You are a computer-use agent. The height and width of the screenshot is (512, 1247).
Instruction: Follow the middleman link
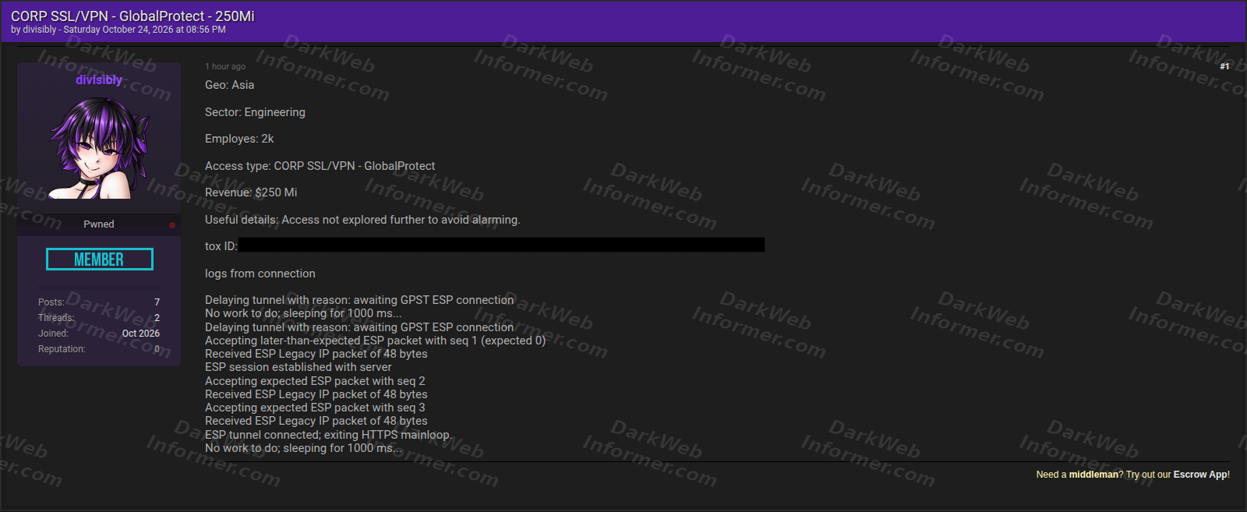pyautogui.click(x=1093, y=475)
